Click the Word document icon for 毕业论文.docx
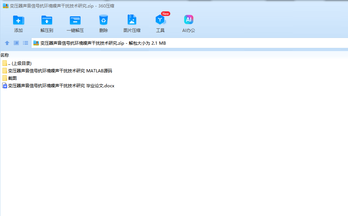Screen dimensions: 348x216 pos(5,86)
